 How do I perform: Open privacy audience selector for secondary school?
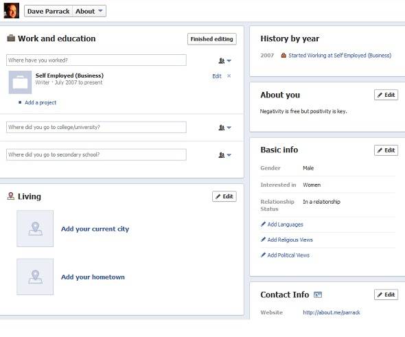point(224,155)
